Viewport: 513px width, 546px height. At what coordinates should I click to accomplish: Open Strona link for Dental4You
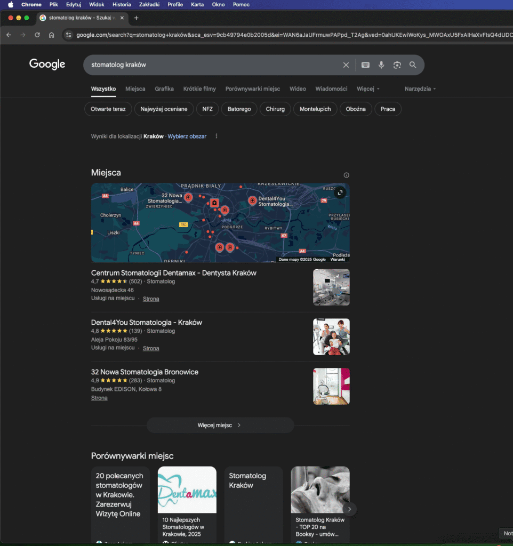point(151,348)
